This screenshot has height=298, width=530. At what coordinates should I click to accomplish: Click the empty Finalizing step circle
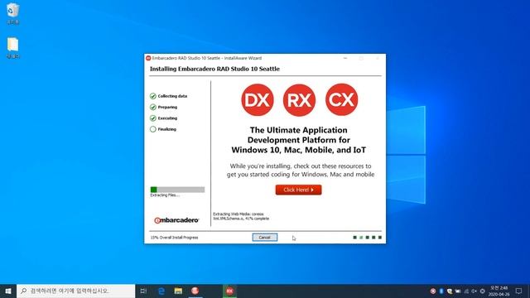click(x=152, y=129)
